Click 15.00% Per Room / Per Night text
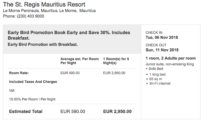The width and height of the screenshot is (208, 122). [x=32, y=99]
